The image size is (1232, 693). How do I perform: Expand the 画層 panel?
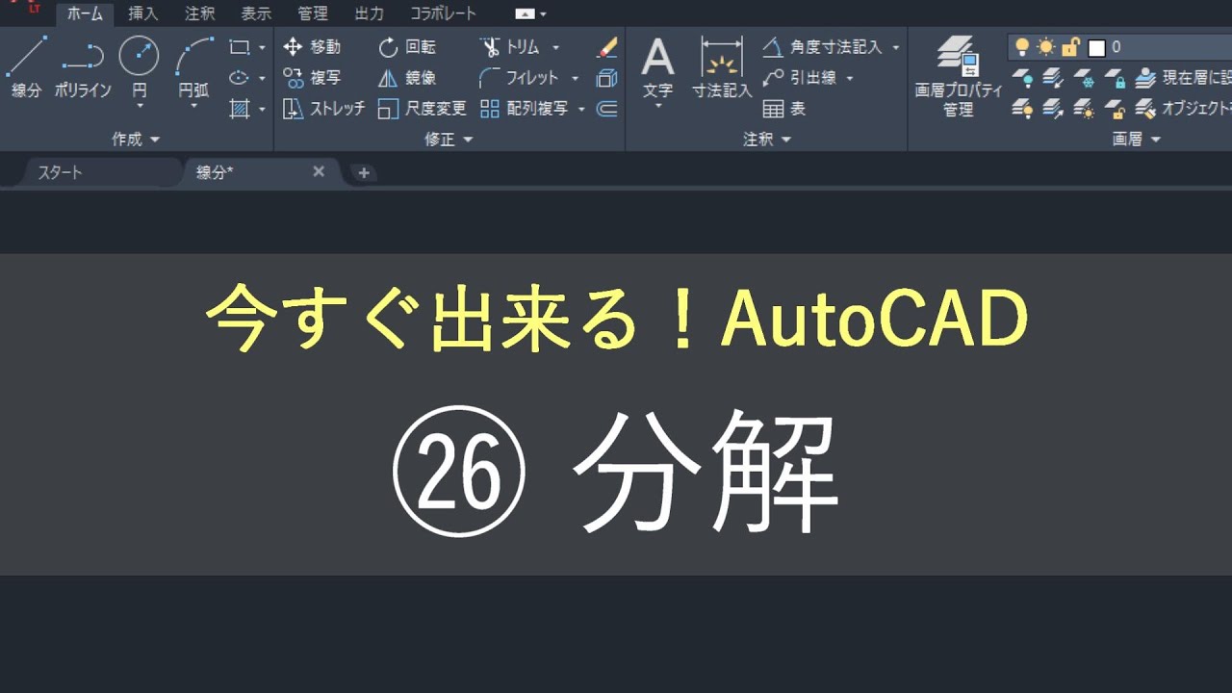(1137, 140)
